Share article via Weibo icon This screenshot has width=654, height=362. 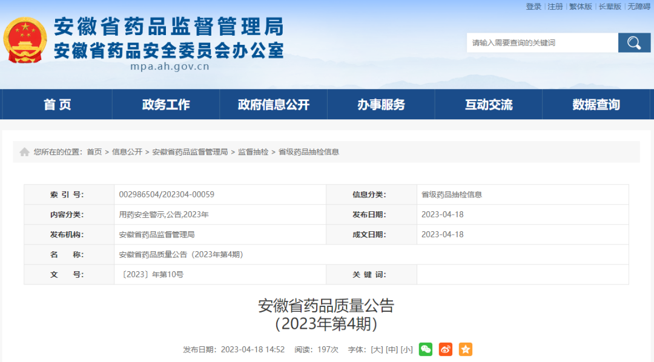[445, 349]
